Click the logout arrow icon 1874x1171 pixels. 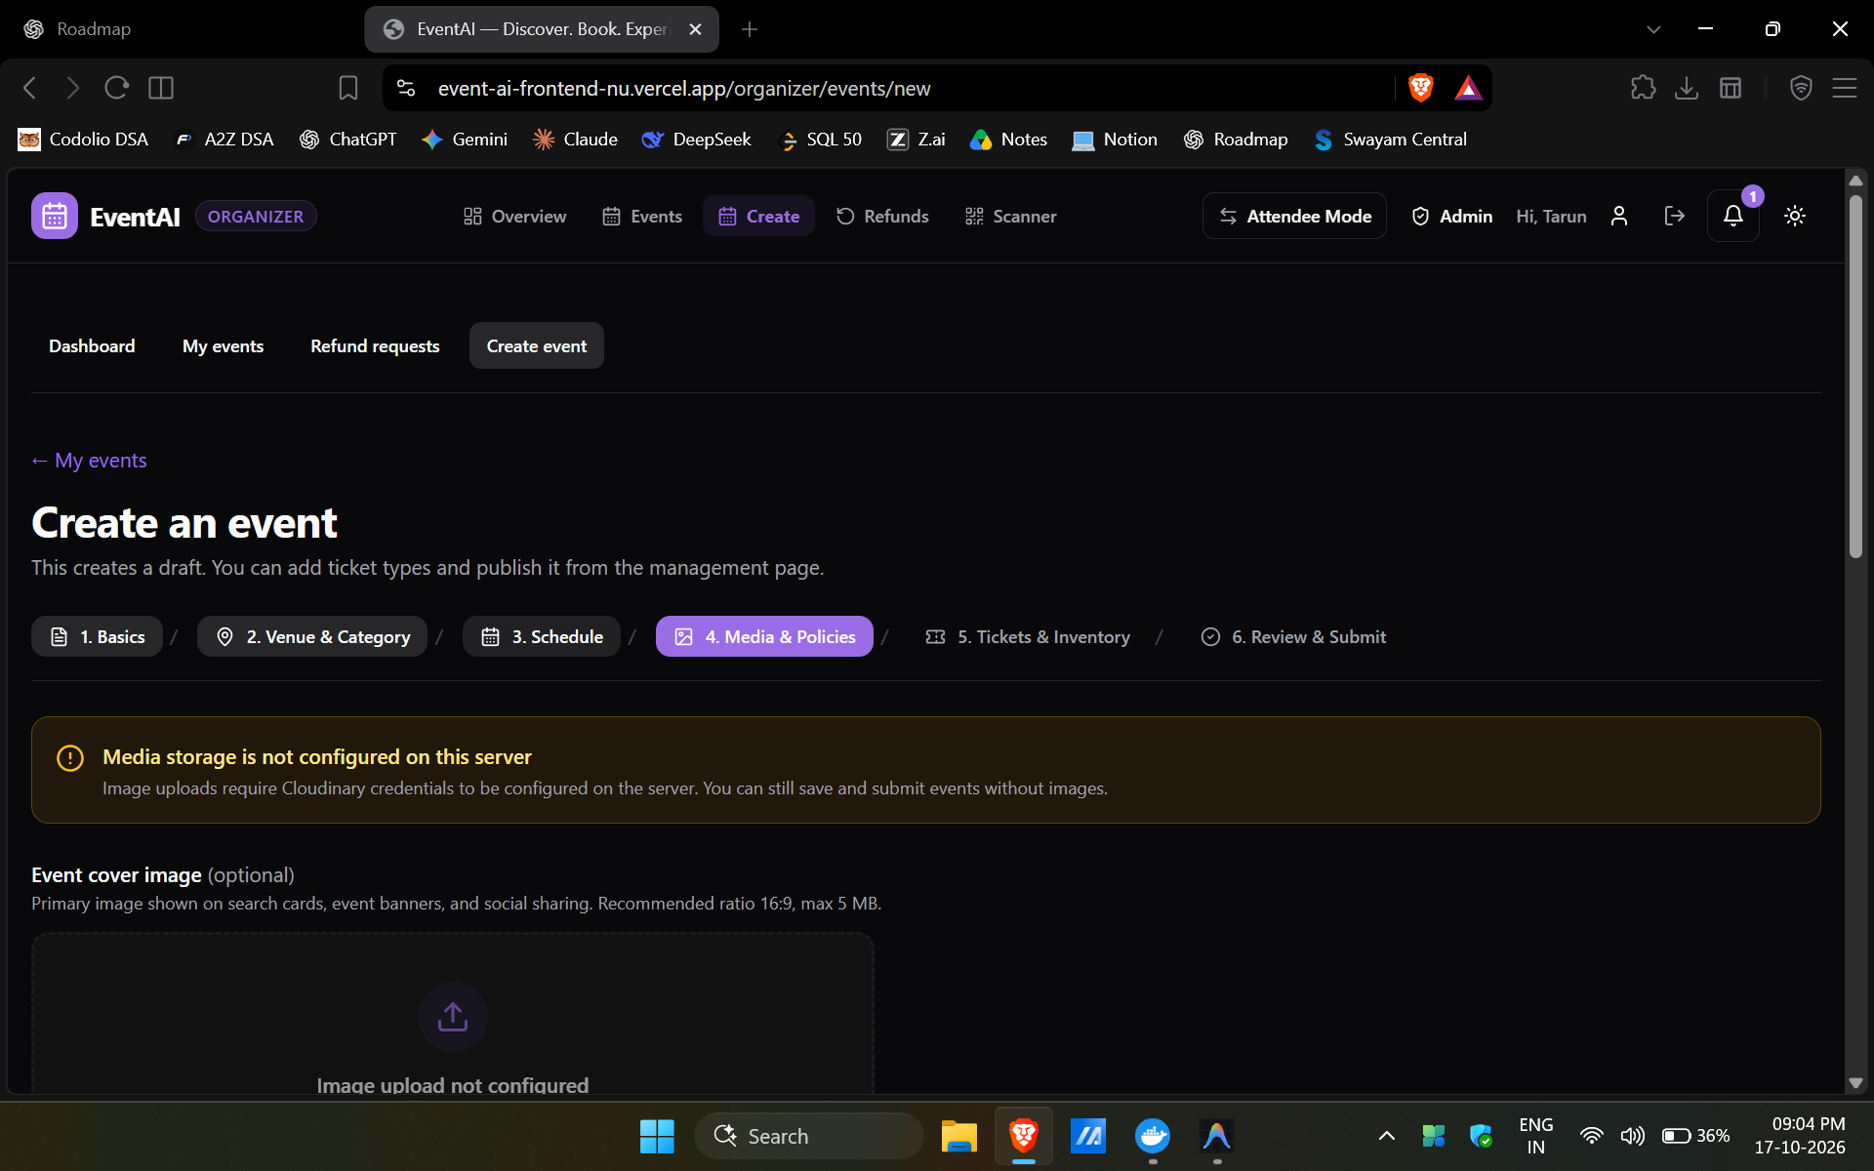(x=1674, y=216)
